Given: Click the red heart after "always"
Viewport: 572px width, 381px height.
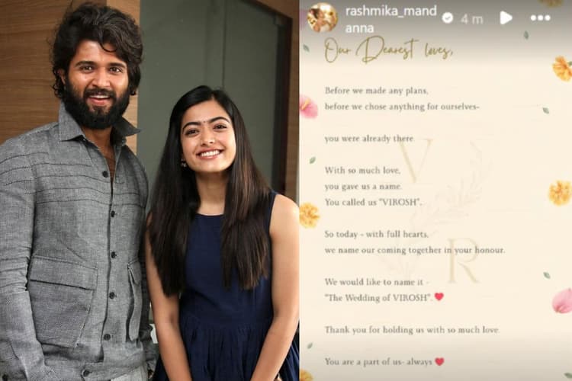Looking at the screenshot, I should pyautogui.click(x=439, y=362).
